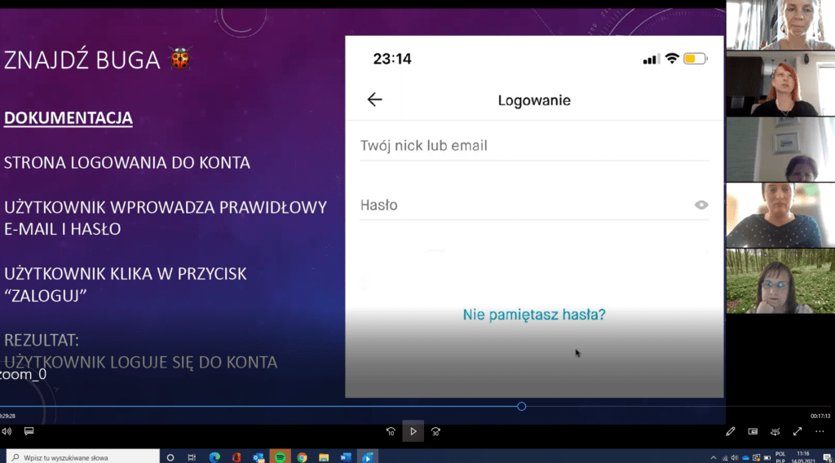Click the Movies & TV taskbar icon

(368, 457)
